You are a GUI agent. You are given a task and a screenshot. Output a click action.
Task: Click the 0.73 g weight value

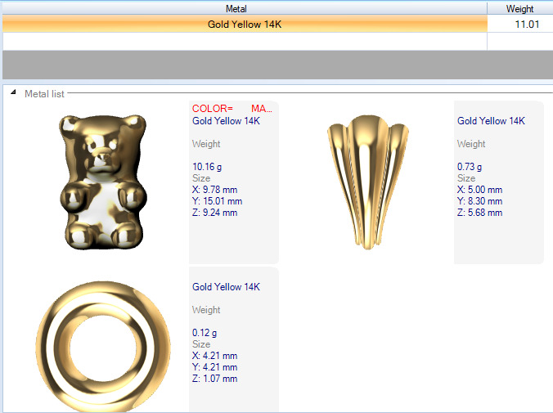470,167
